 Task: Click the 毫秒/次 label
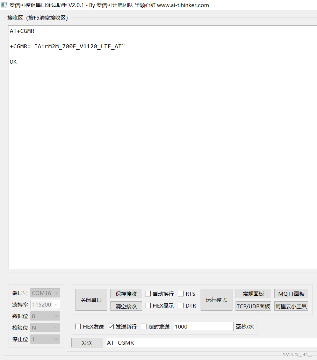245,326
